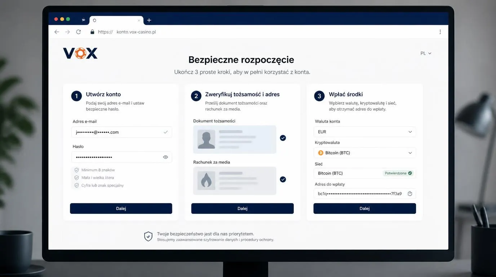Click Dalej button under Wpłać środki

click(x=365, y=208)
